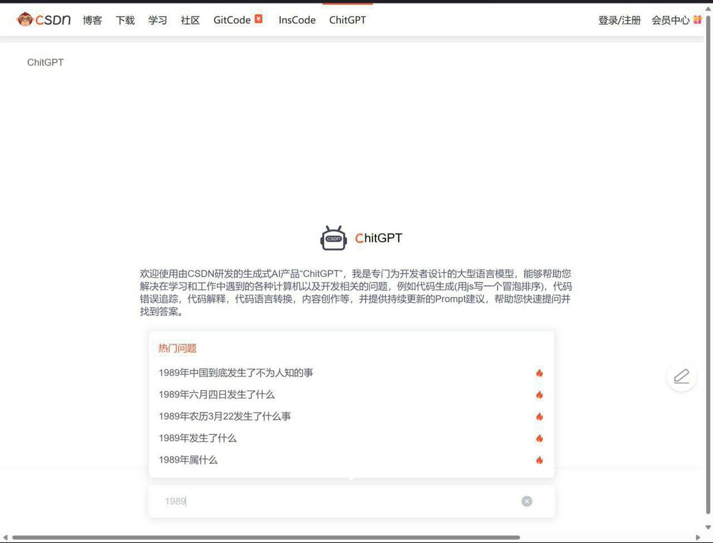Open GitCode from the navigation bar

click(x=232, y=20)
